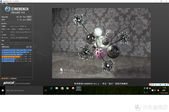Toggle the details button in ranking panel
Image resolution: width=169 pixels, height=112 pixels.
pyautogui.click(x=31, y=47)
